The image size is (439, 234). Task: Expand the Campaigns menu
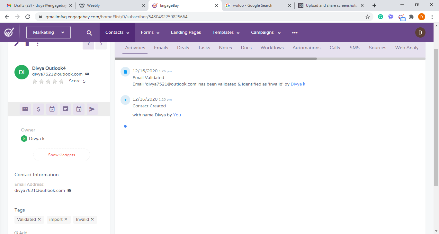266,32
